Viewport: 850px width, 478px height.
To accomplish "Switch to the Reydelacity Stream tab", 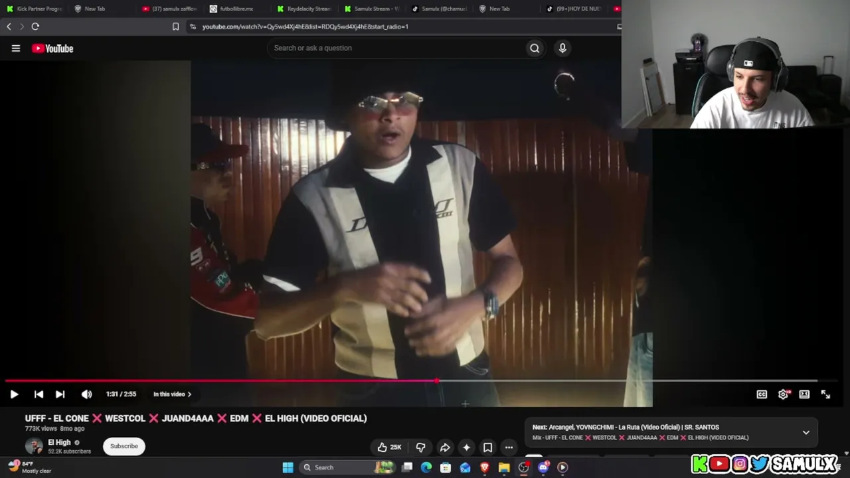I will click(305, 9).
